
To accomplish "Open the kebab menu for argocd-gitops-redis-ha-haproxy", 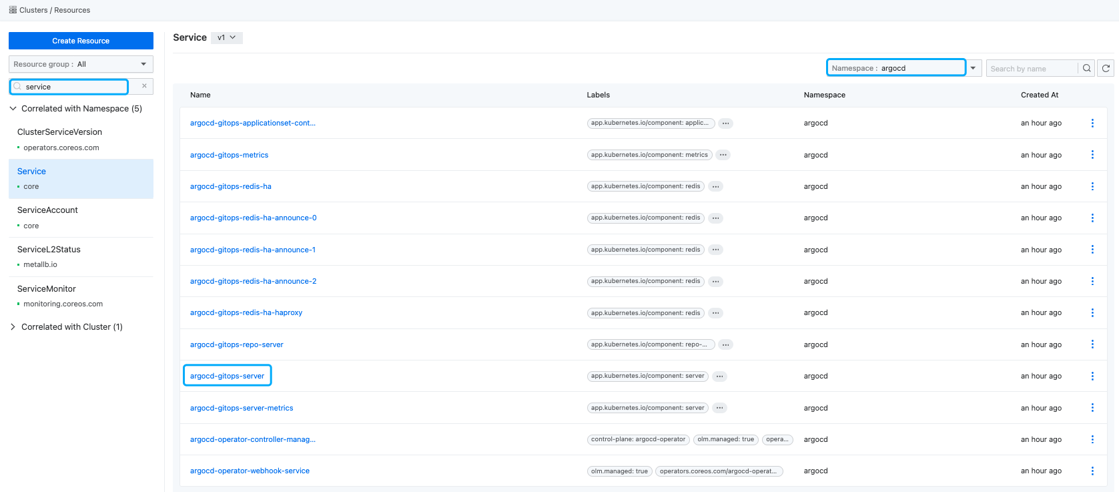I will click(x=1092, y=312).
